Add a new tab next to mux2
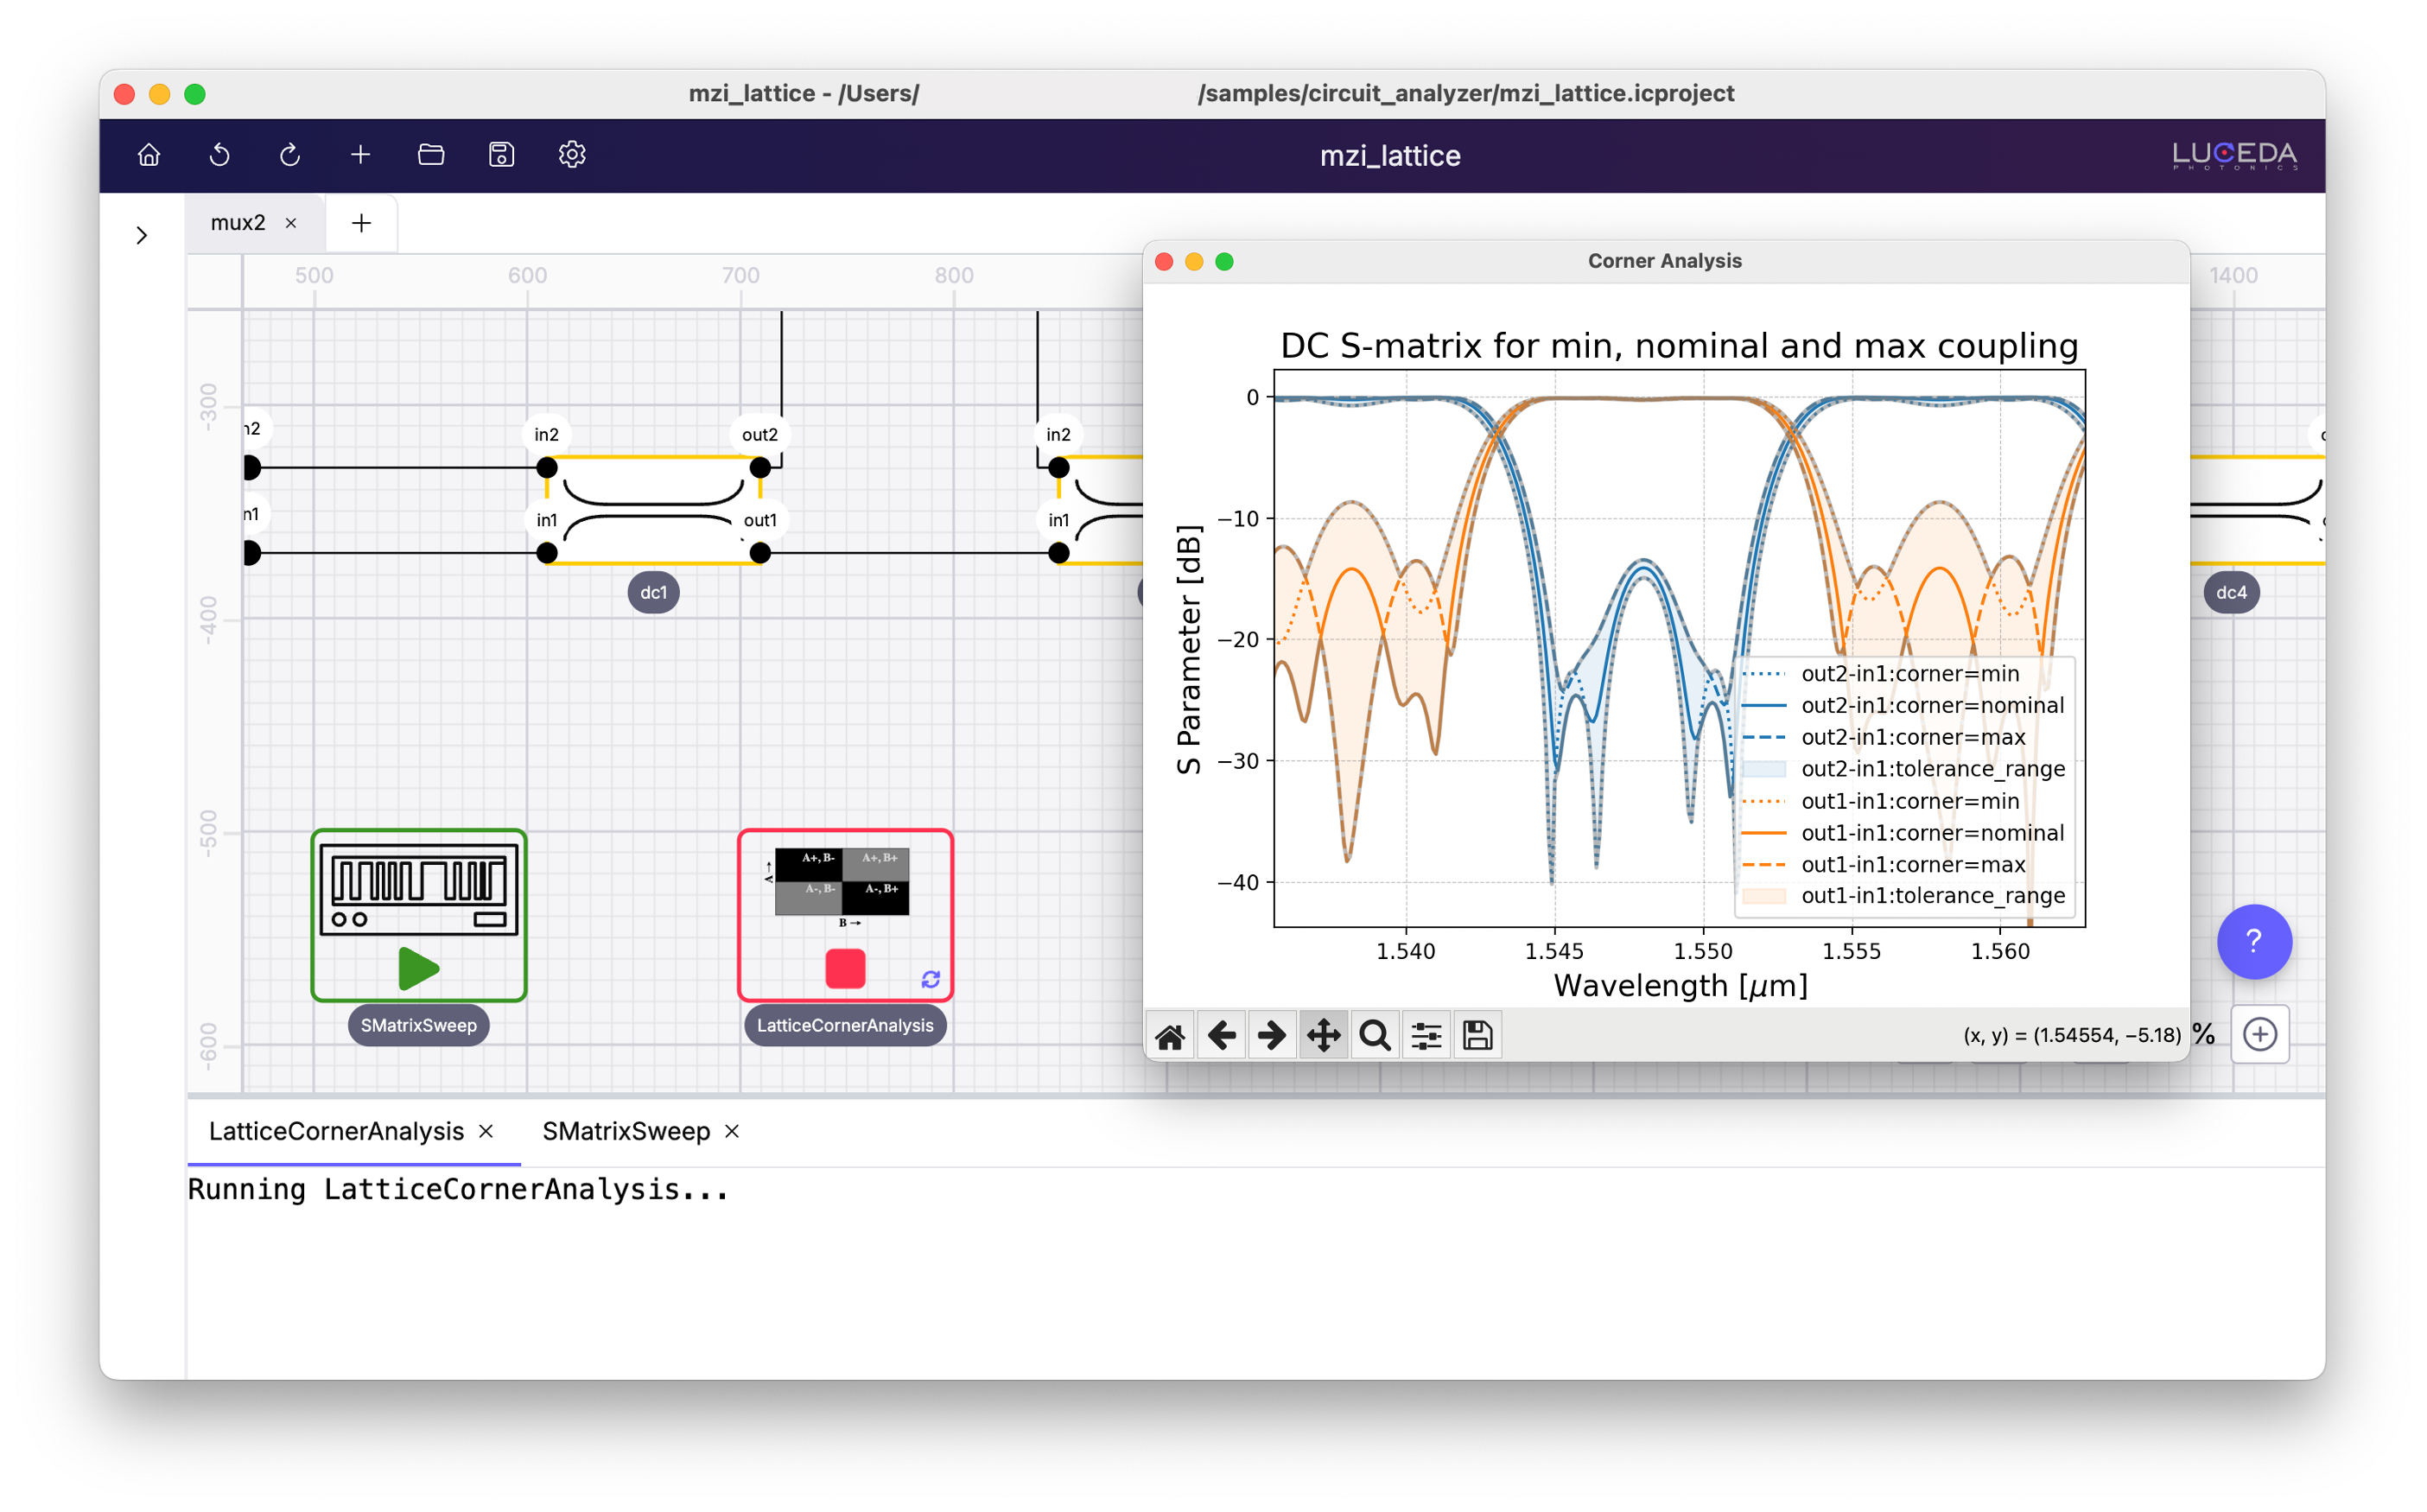Viewport: 2427px width, 1512px height. coord(361,223)
